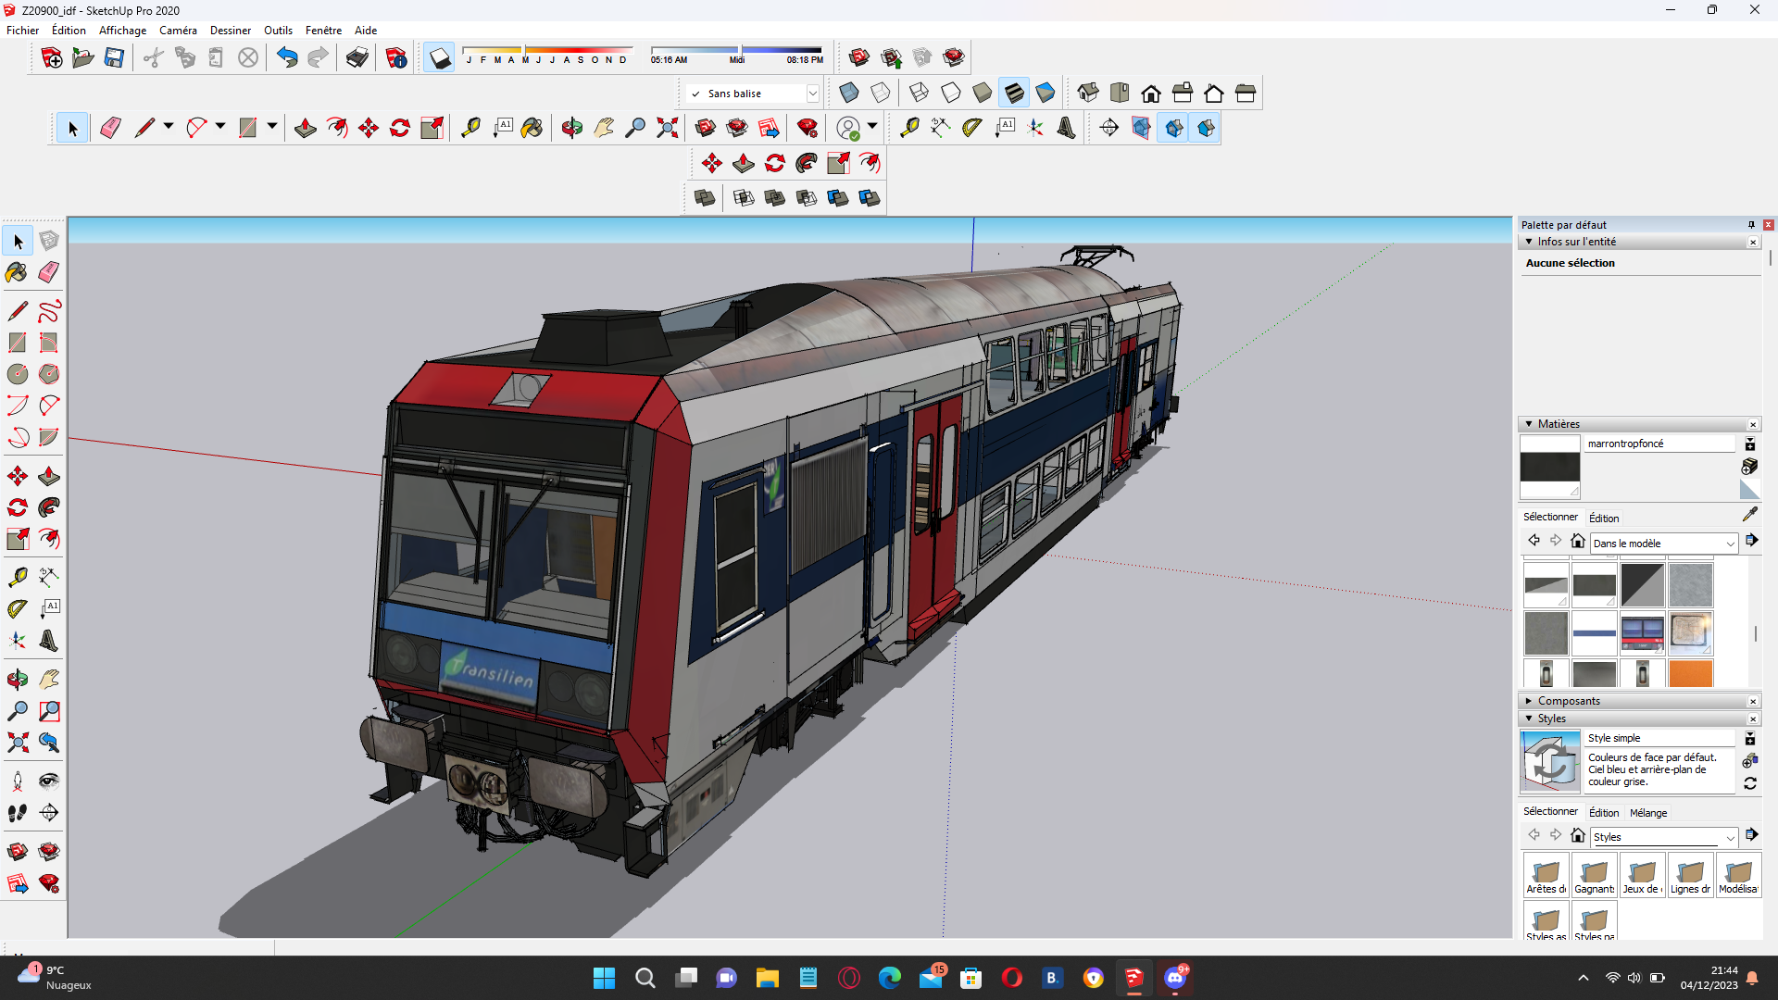Open the Caméra menu
The height and width of the screenshot is (1000, 1778).
pyautogui.click(x=178, y=31)
